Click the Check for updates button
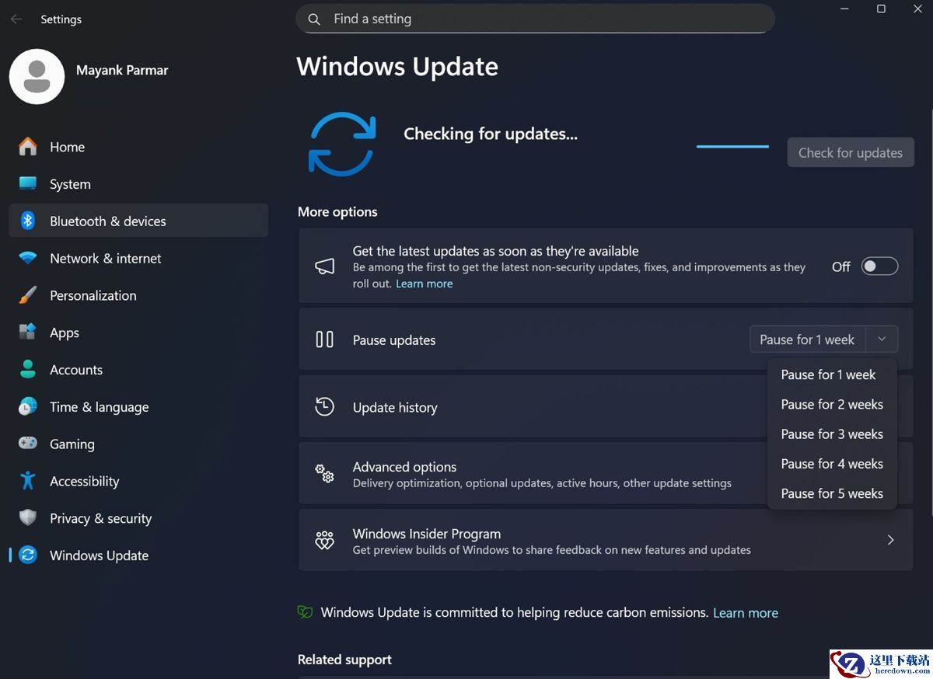This screenshot has width=933, height=679. [x=851, y=152]
